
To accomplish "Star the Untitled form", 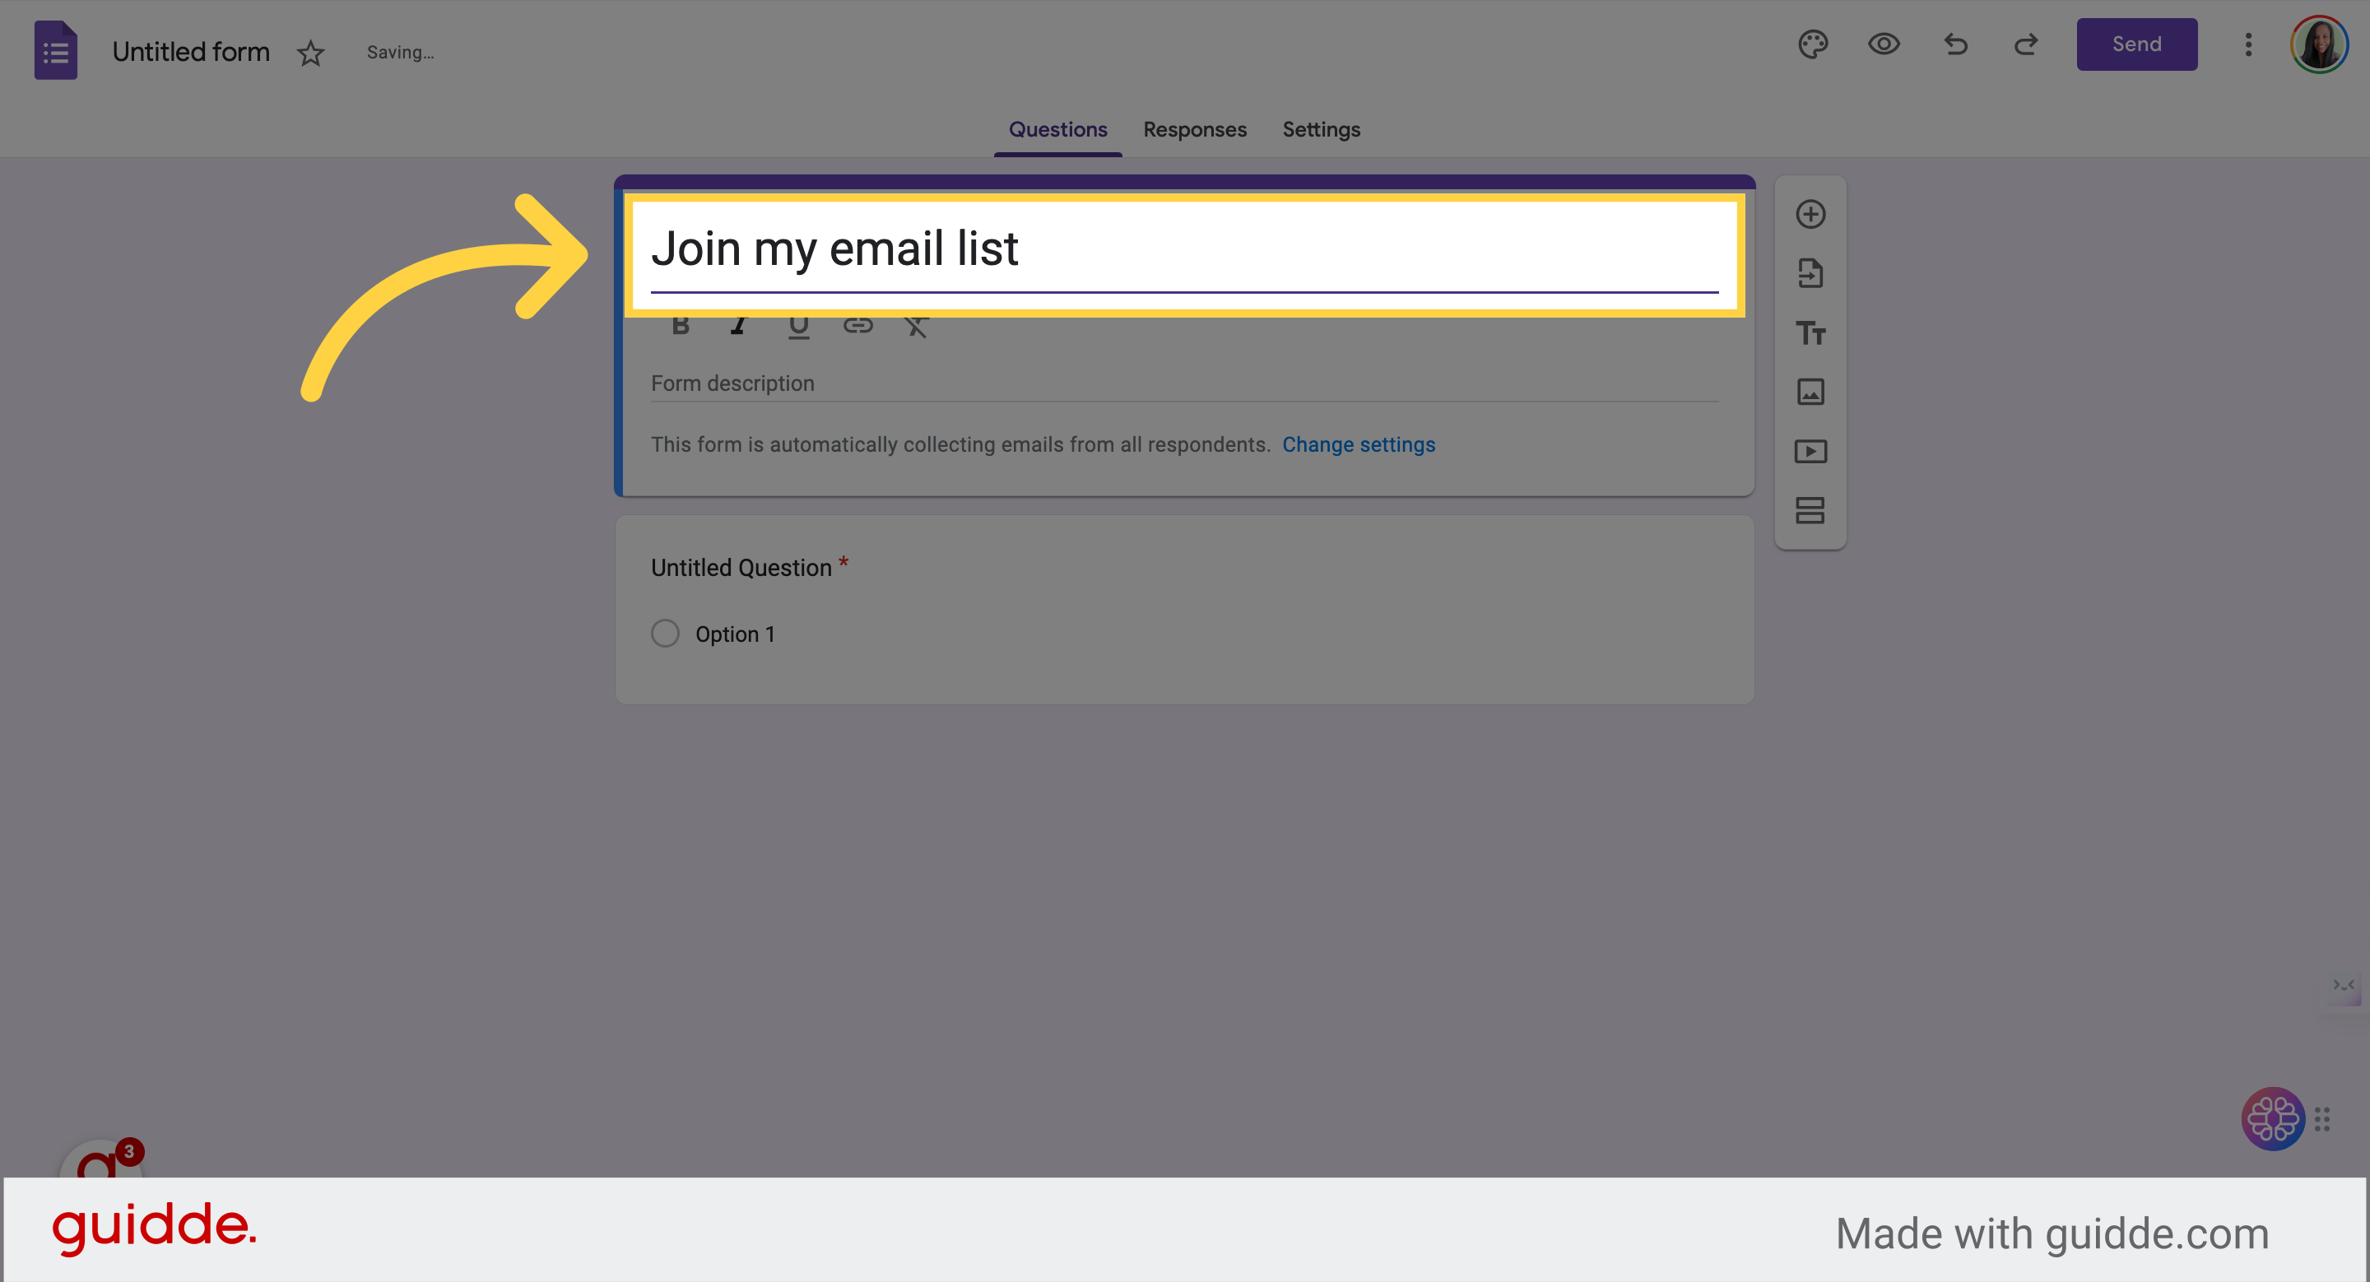I will tap(311, 53).
